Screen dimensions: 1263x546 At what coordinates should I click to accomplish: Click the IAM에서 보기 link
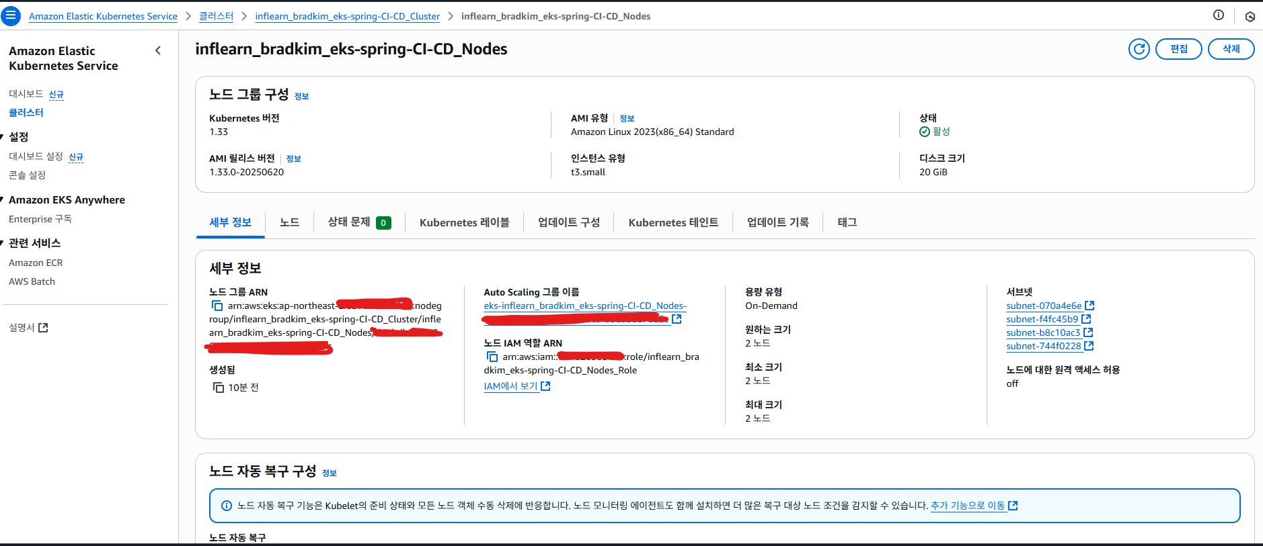[511, 386]
